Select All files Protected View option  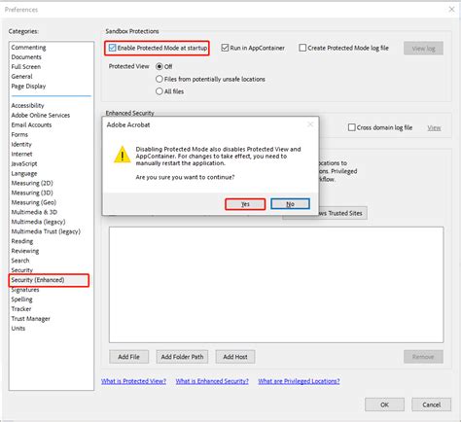160,91
